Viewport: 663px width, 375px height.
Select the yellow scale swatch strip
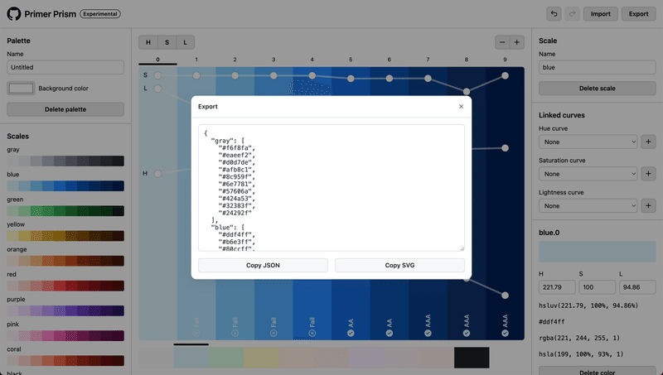pos(65,236)
